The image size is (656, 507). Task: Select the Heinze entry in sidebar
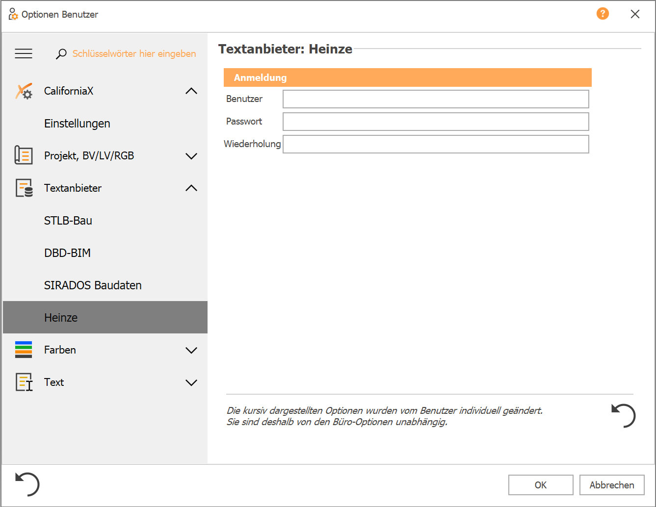click(105, 317)
